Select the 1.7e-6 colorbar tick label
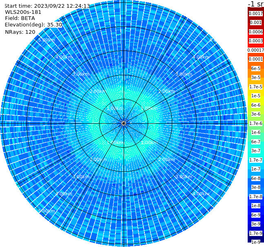The height and width of the screenshot is (247, 264). click(x=256, y=123)
